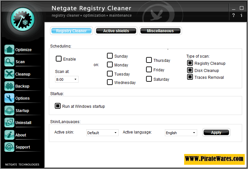248x169 pixels.
Task: Check the Sunday checkbox
Action: click(x=110, y=56)
